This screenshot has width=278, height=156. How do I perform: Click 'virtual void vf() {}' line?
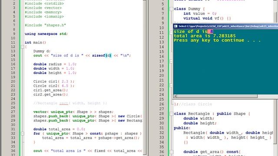207,18
